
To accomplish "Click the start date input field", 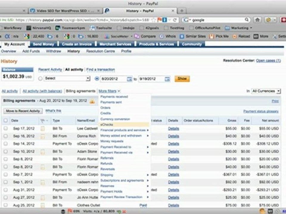I will pos(113,79).
